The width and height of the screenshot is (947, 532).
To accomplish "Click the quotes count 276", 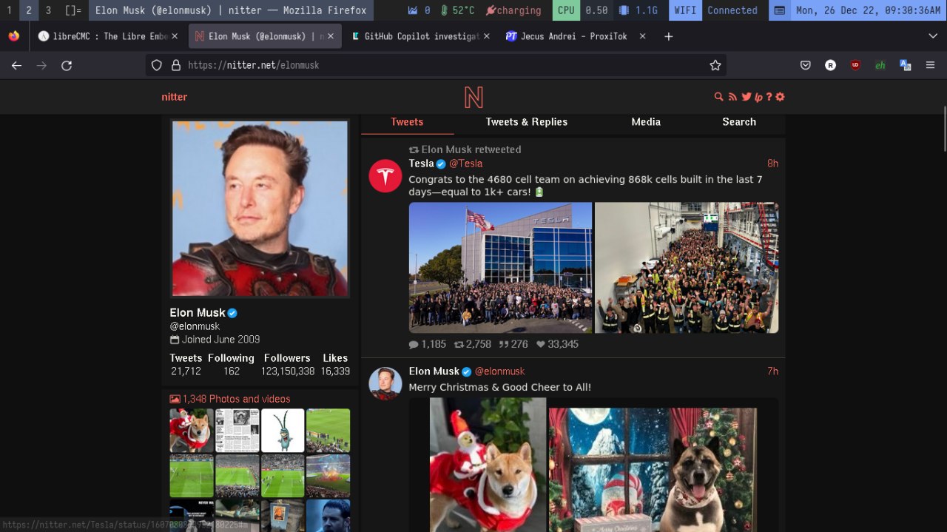I will tap(513, 344).
